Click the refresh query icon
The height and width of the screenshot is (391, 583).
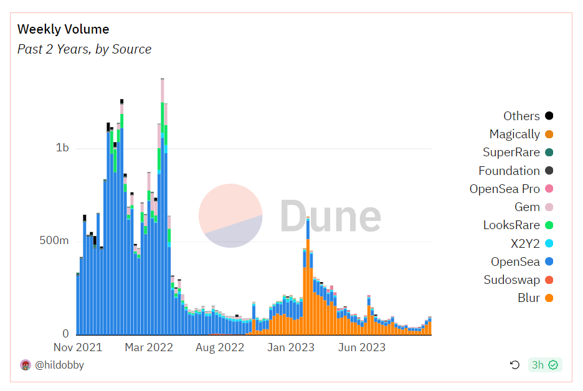point(514,365)
